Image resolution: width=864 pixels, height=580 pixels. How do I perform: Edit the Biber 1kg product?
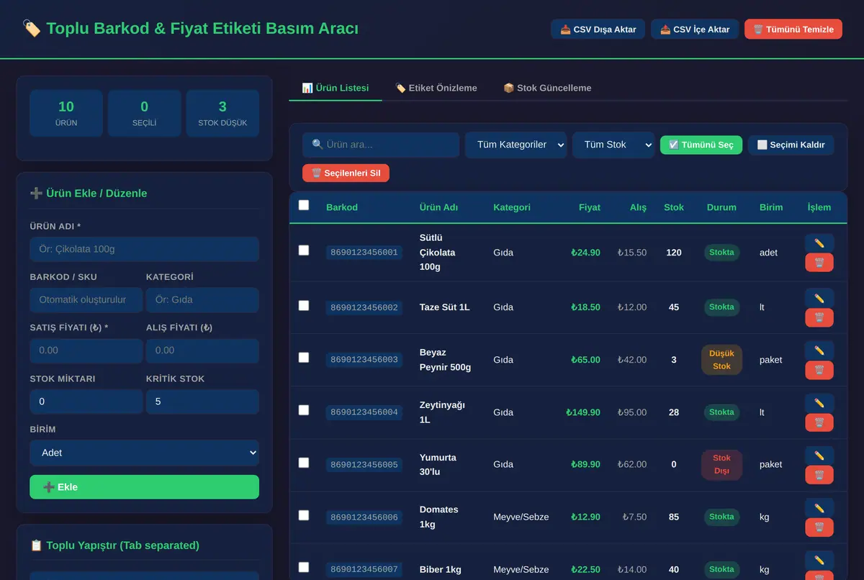click(x=819, y=560)
